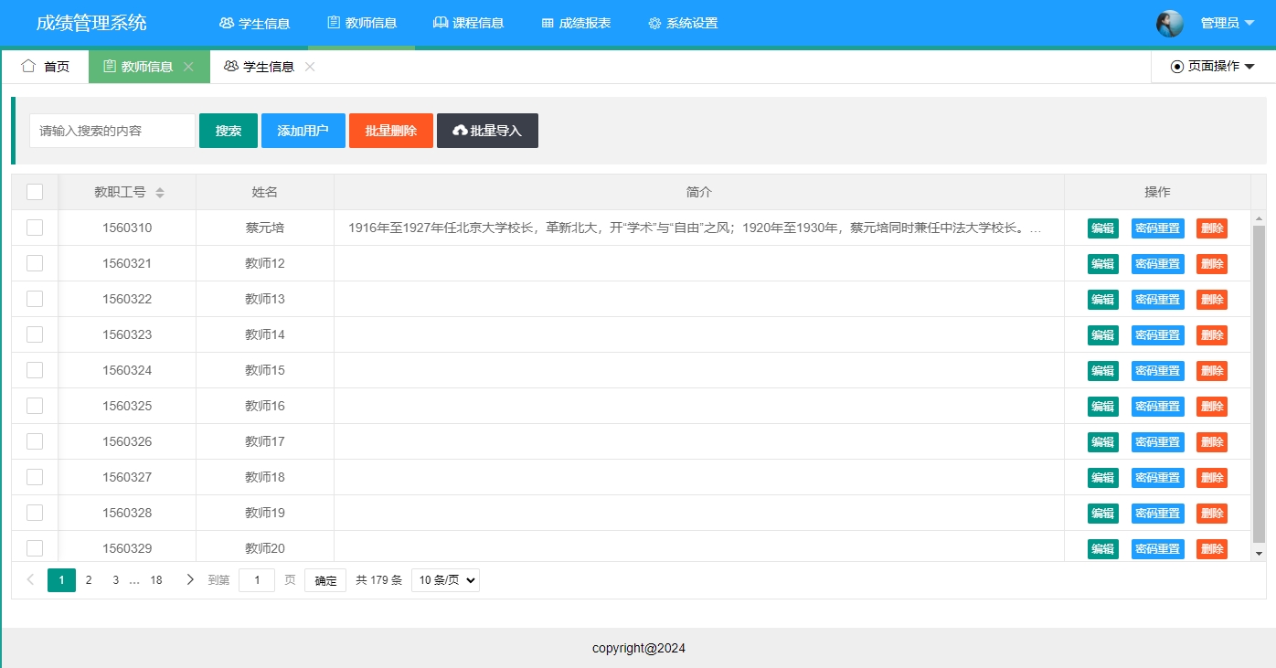This screenshot has height=668, width=1276.
Task: Click 密码重置 for teacher 教师12
Action: pos(1157,263)
